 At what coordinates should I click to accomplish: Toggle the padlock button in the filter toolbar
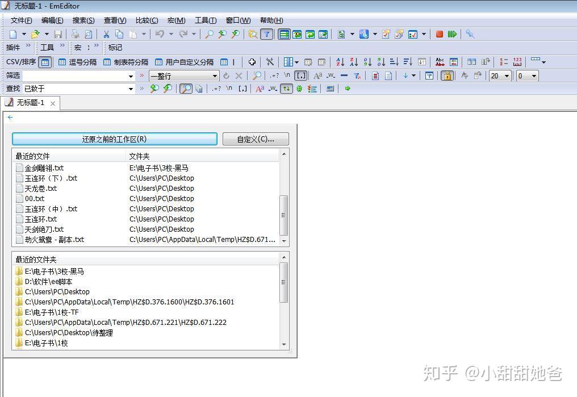[447, 76]
